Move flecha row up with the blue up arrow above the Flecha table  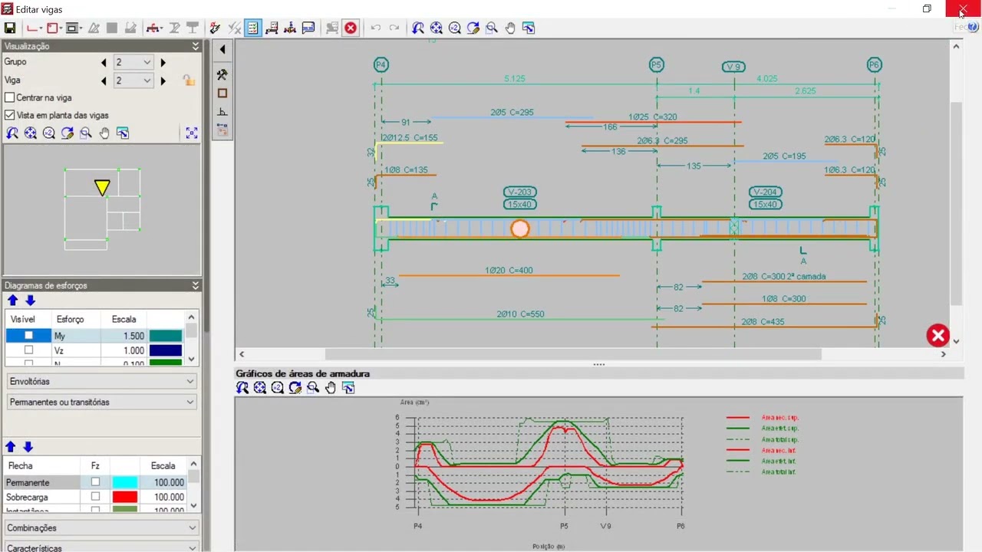coord(11,447)
